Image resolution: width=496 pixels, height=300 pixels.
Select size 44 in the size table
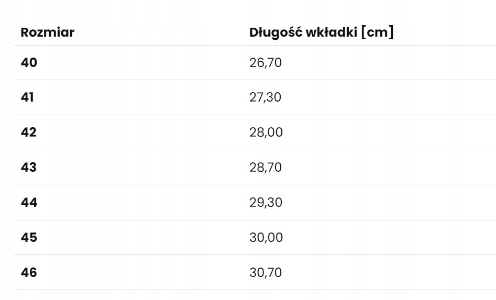[x=29, y=203]
